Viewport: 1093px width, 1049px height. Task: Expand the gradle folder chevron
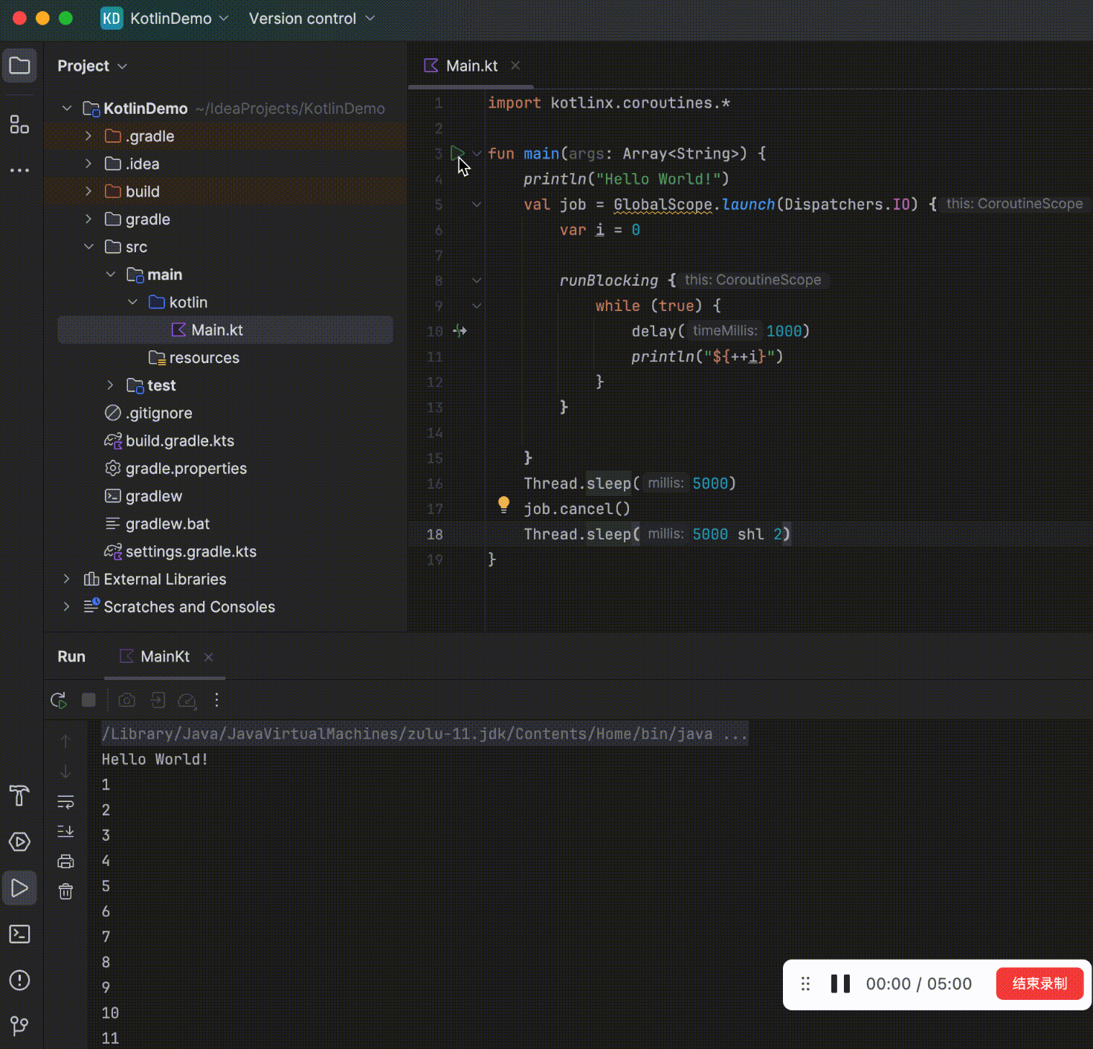click(88, 219)
